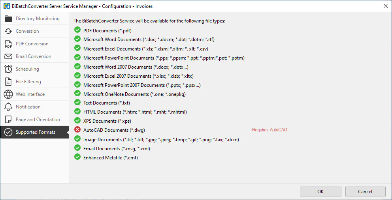Click the Email Conversion envelope icon
392x200 pixels.
click(8, 56)
